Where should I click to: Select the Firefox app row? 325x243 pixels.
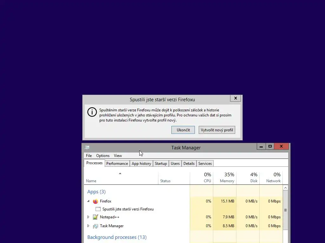[x=183, y=201]
